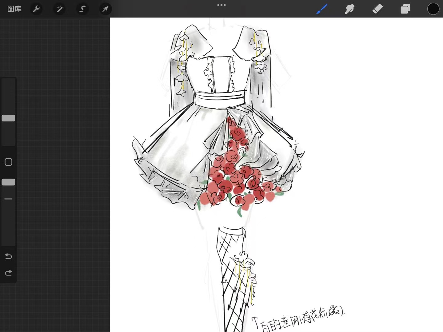Click the brush opacity slider handle
443x332 pixels.
[8, 182]
